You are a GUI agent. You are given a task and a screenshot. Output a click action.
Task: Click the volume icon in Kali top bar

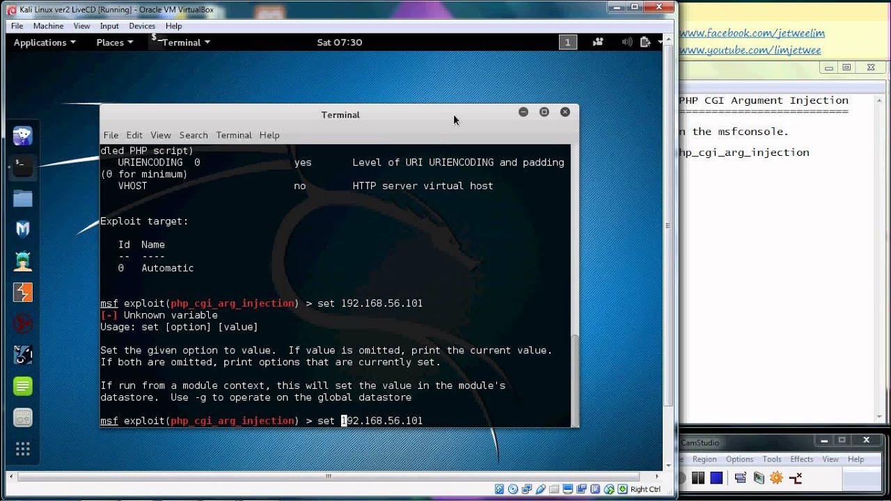click(627, 42)
